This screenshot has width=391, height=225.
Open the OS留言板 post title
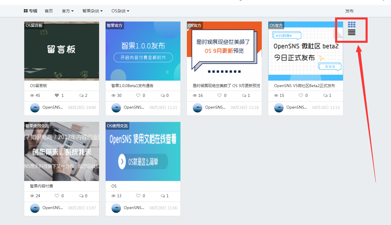pyautogui.click(x=38, y=86)
